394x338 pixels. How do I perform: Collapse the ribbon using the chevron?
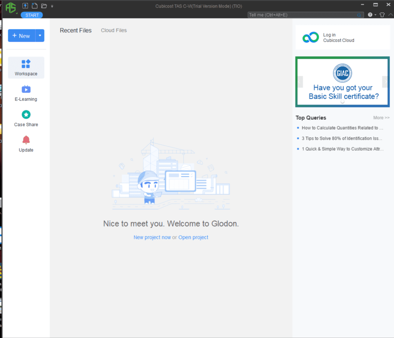tap(390, 15)
